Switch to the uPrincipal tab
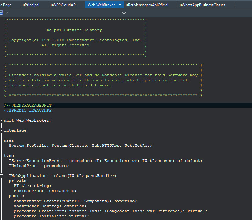The width and height of the screenshot is (252, 220). (x=31, y=5)
